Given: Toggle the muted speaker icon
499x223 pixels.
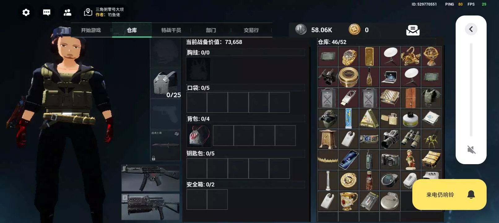Looking at the screenshot, I should pos(471,150).
